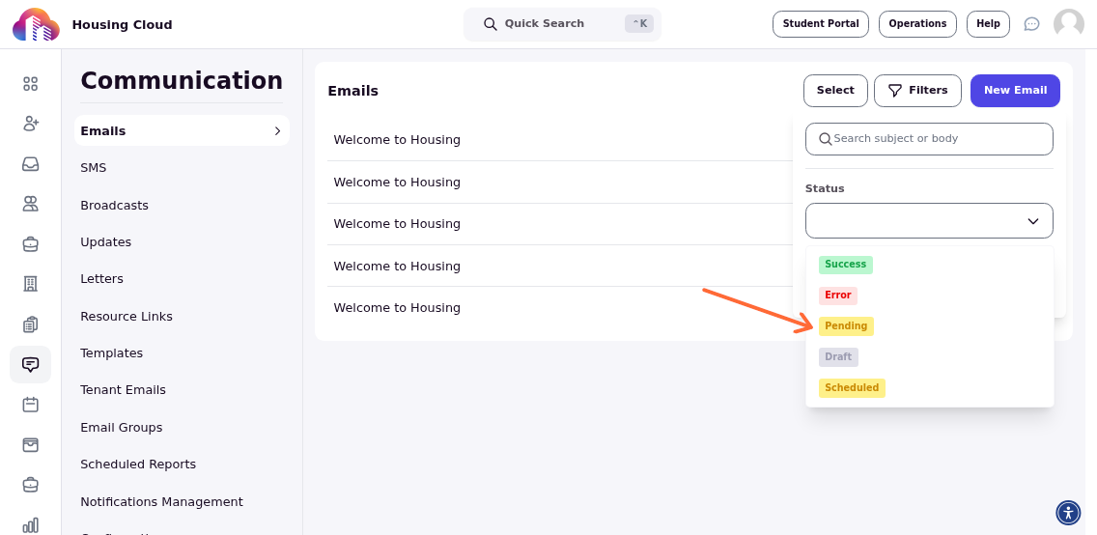Click the funnel icon on Filters button

click(x=894, y=90)
